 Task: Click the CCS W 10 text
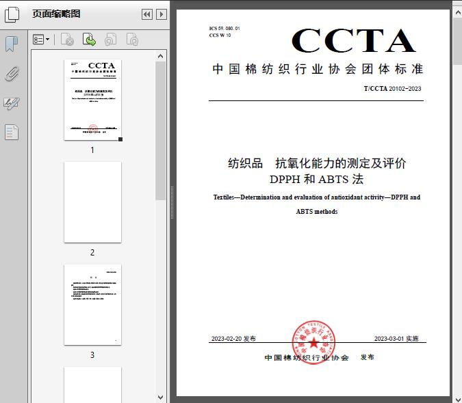click(x=220, y=36)
